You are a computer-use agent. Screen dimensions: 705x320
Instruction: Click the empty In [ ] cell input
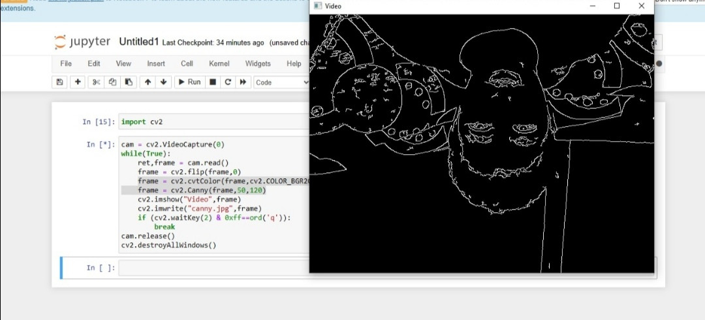(x=214, y=267)
